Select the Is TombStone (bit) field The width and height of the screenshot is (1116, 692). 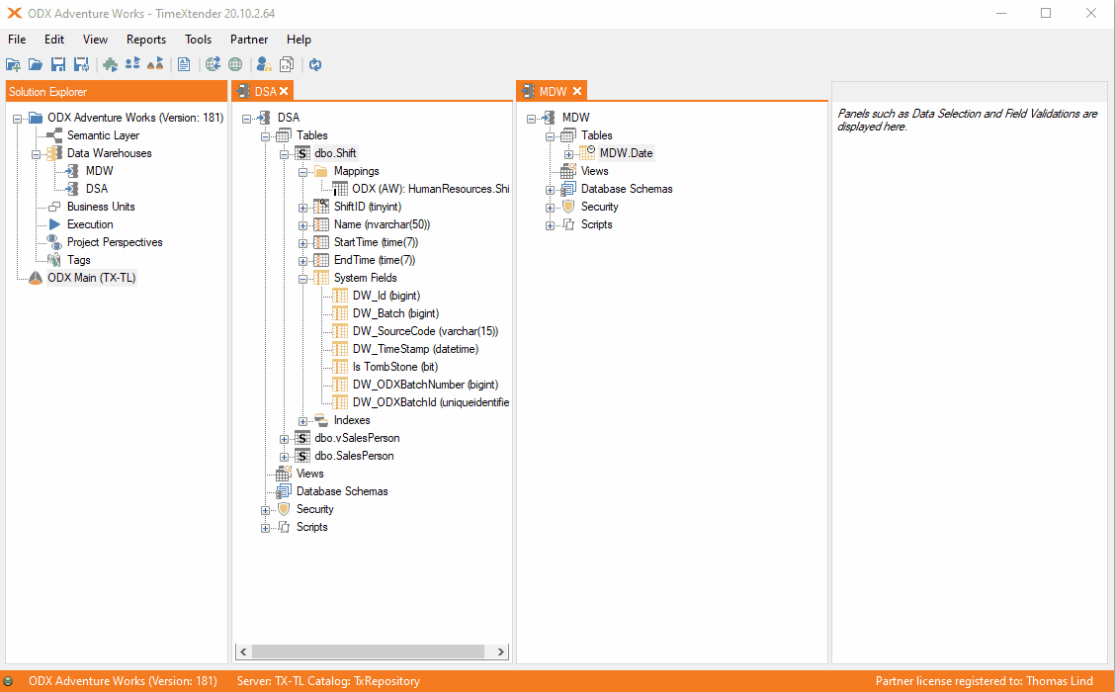(x=395, y=367)
